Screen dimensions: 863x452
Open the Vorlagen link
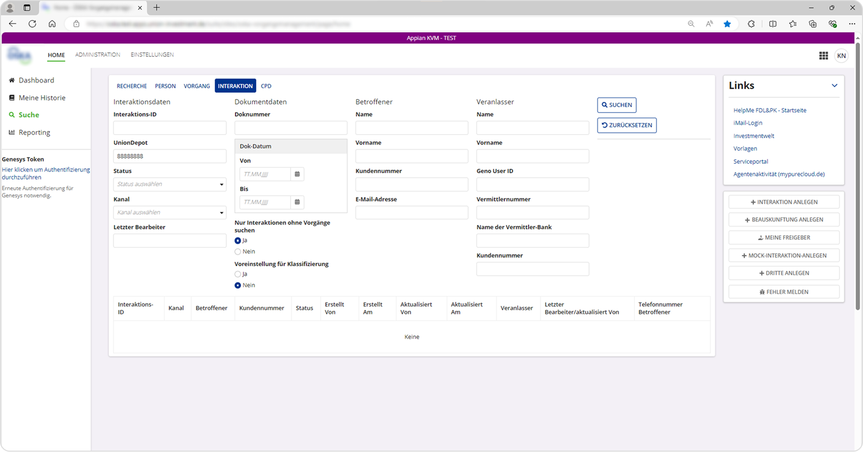coord(745,149)
